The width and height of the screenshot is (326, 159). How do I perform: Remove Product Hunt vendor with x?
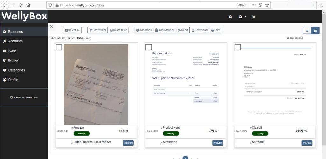pos(161,128)
